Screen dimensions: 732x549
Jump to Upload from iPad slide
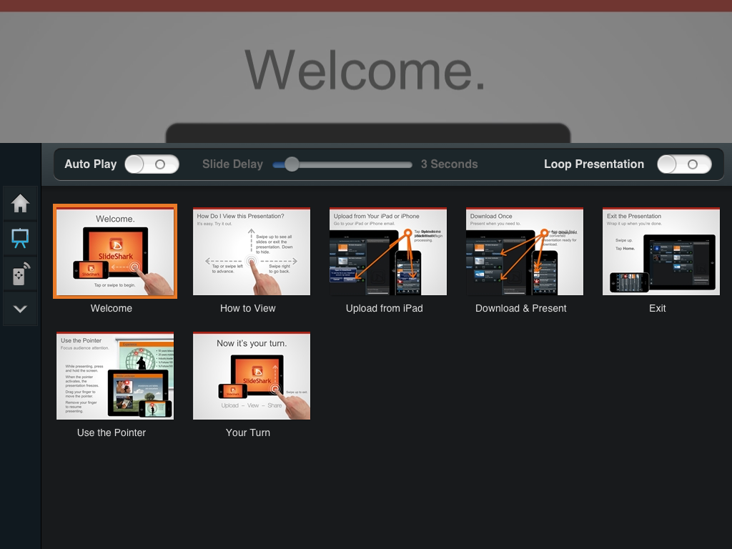pos(388,251)
